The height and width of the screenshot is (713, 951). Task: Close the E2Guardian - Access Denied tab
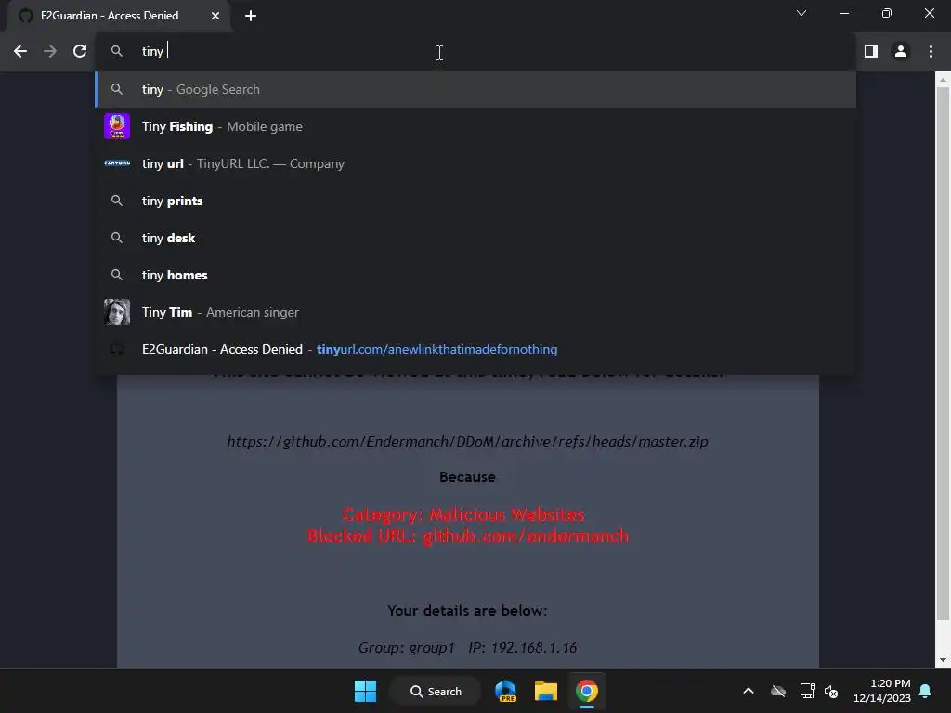tap(215, 16)
